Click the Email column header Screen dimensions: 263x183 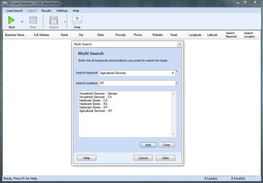(x=174, y=35)
